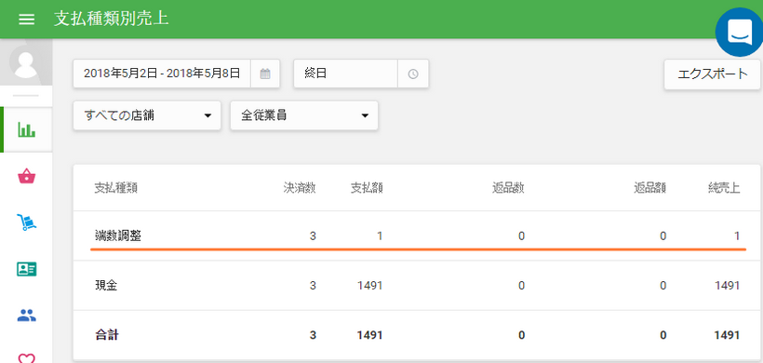Viewport: 763px width, 363px height.
Task: Expand the すべての店舗 store dropdown
Action: [147, 115]
